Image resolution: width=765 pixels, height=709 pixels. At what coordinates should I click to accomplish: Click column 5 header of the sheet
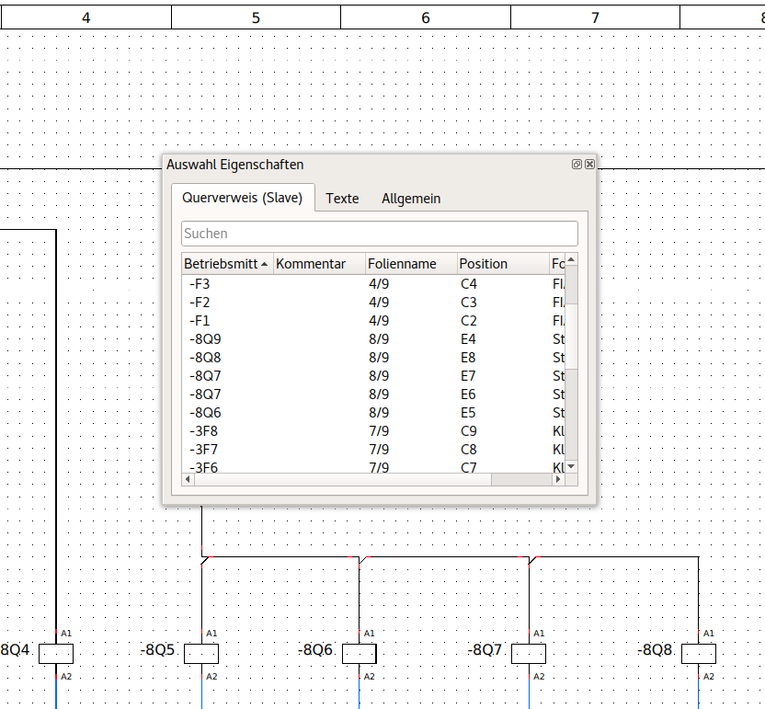pyautogui.click(x=256, y=17)
